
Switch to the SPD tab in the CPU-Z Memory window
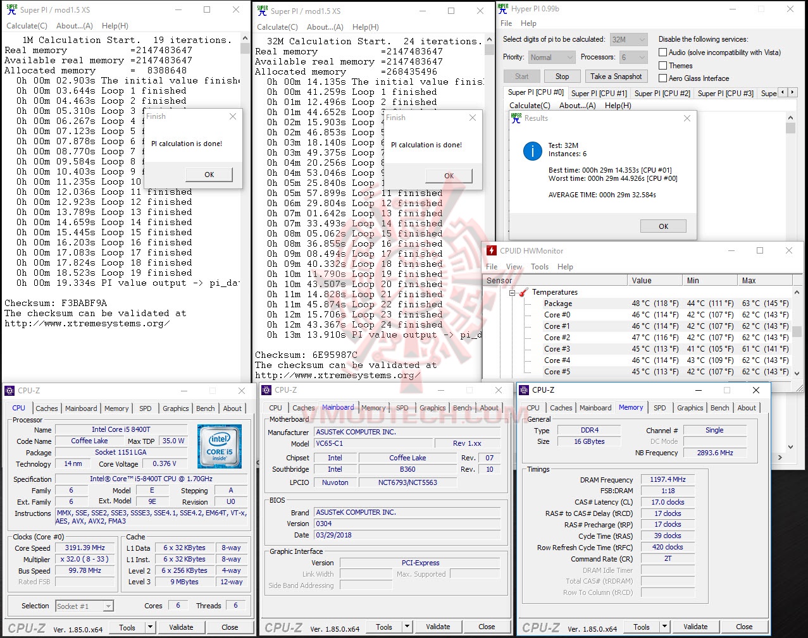point(660,408)
